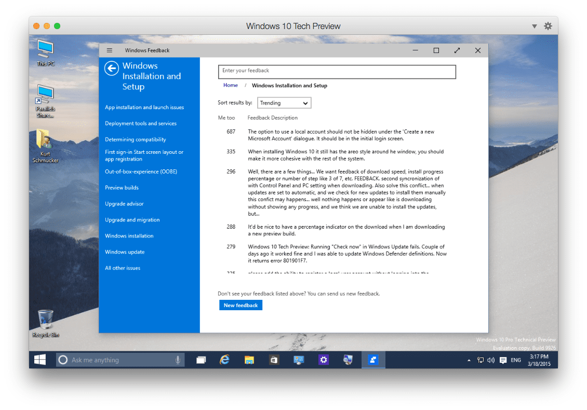Open File Explorer from taskbar
This screenshot has width=587, height=410.
click(249, 360)
